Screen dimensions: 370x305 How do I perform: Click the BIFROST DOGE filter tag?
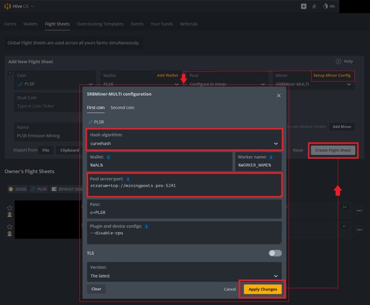coord(66,189)
